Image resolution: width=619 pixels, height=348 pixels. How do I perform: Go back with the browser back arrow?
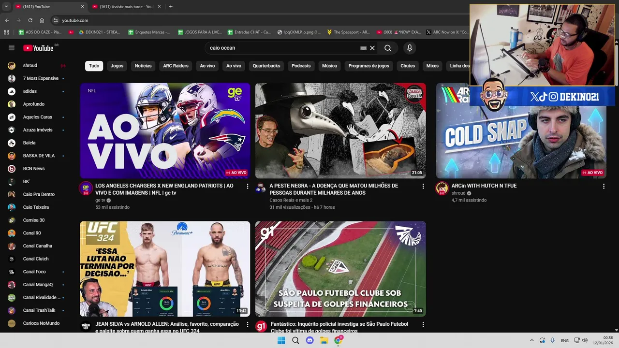click(x=7, y=20)
